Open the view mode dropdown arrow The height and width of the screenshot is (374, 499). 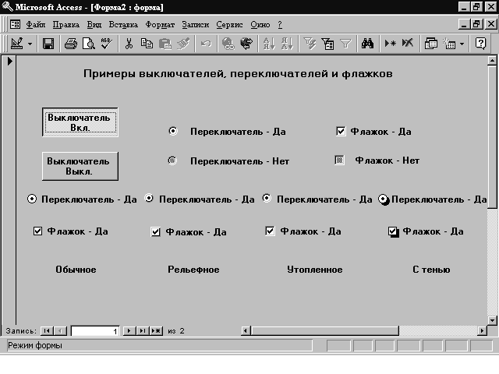(30, 44)
